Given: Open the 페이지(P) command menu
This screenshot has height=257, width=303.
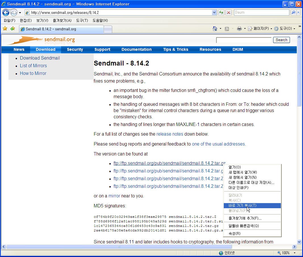Looking at the screenshot, I should coord(260,29).
